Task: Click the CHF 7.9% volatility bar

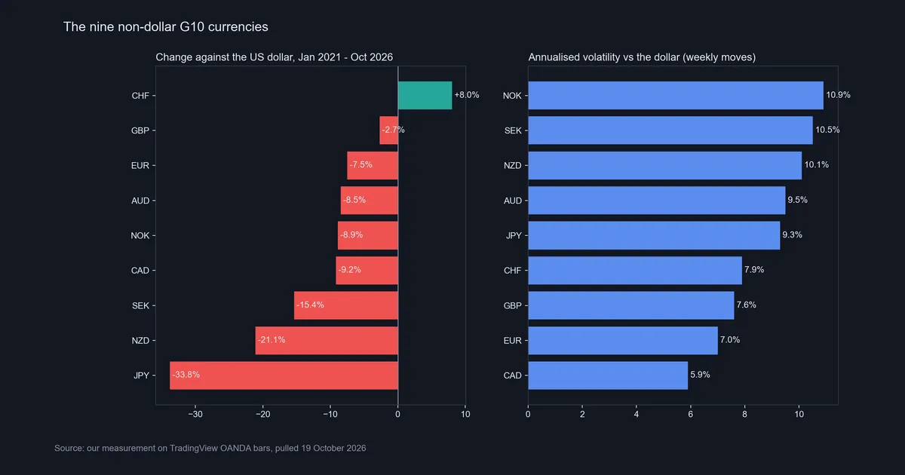Action: (x=635, y=270)
